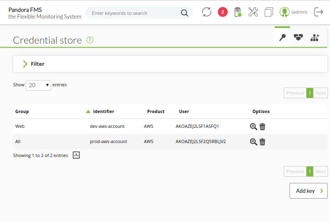Sort table by User column header
Screen dimensions: 330x222
click(x=184, y=111)
